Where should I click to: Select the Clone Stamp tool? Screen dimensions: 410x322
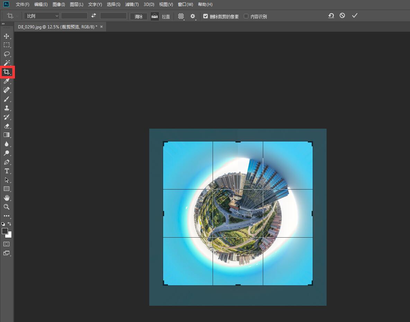(x=6, y=108)
